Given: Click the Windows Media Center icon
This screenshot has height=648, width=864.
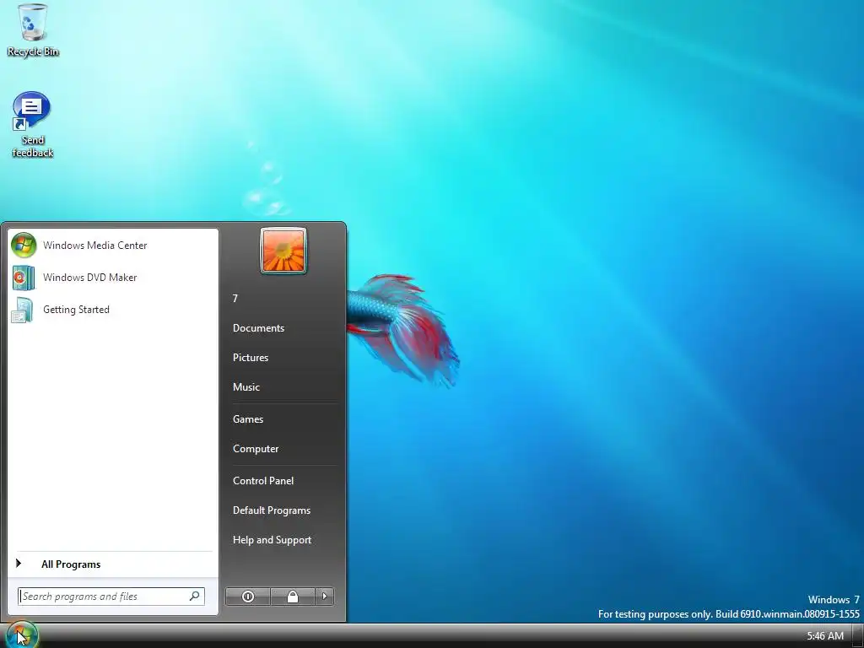Looking at the screenshot, I should pyautogui.click(x=24, y=246).
